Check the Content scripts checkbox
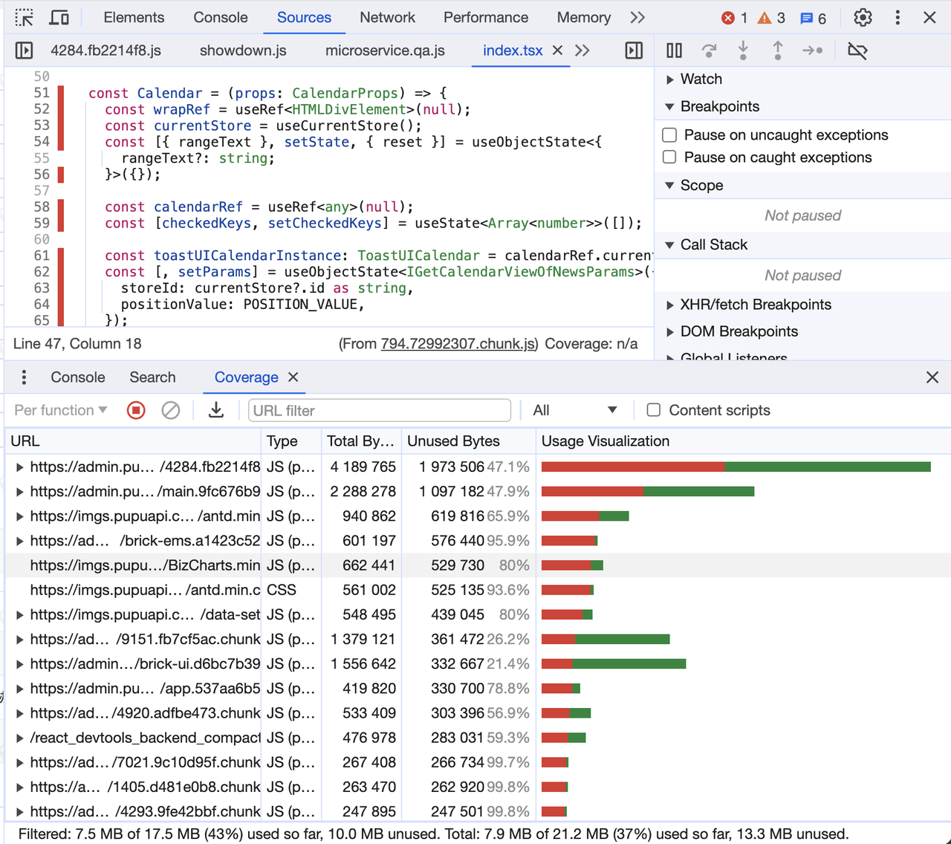 654,410
